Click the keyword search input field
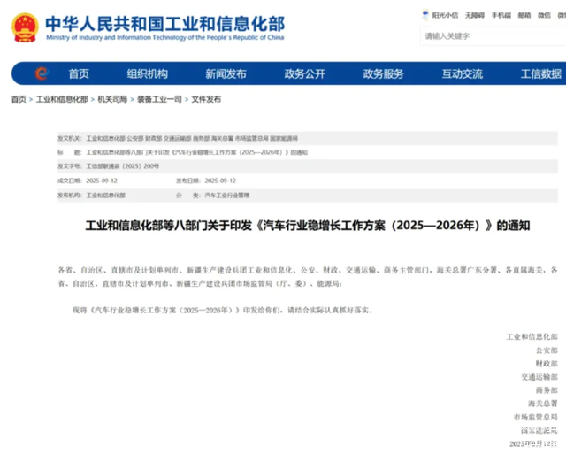Image resolution: width=566 pixels, height=454 pixels. click(x=491, y=36)
